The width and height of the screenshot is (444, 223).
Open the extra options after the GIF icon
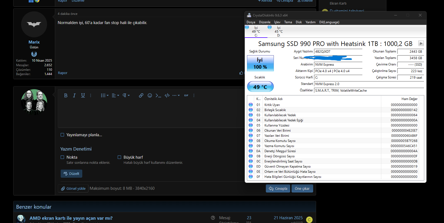click(194, 95)
